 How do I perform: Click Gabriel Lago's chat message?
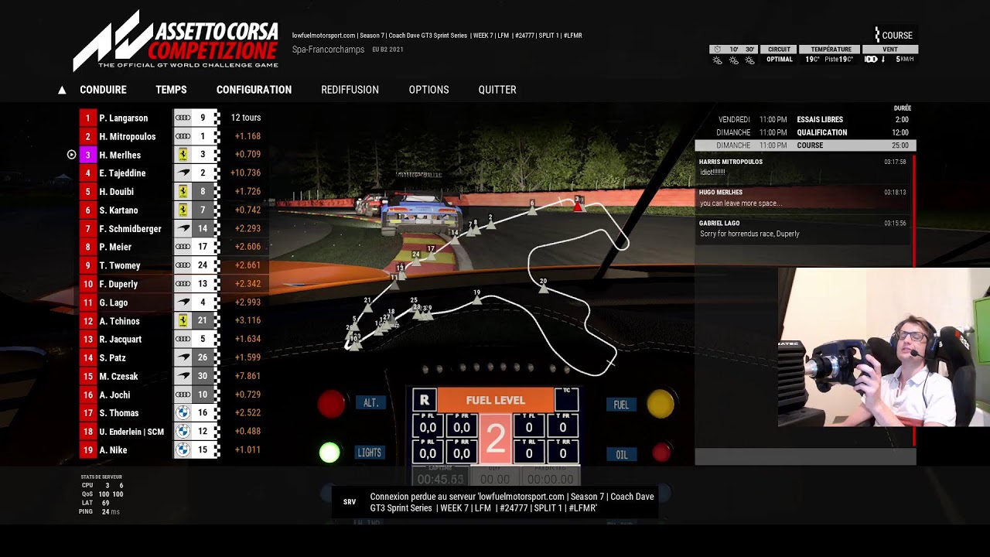[x=803, y=229]
